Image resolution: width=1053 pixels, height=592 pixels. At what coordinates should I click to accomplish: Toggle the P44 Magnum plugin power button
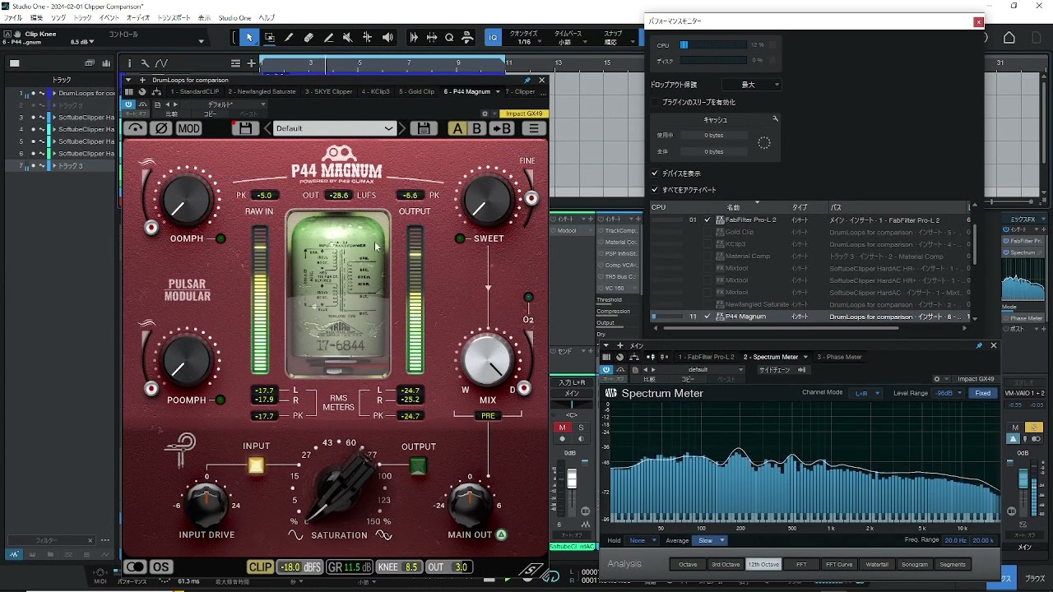129,104
